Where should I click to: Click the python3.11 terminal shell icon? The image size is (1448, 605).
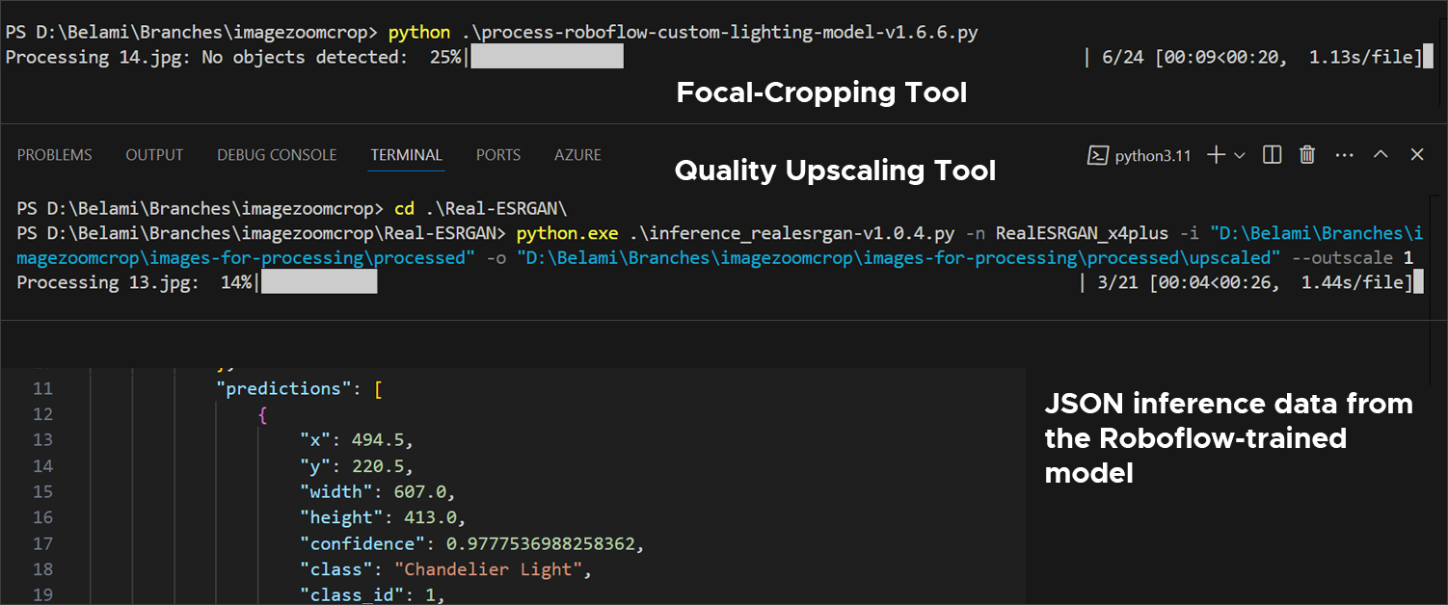tap(1096, 155)
